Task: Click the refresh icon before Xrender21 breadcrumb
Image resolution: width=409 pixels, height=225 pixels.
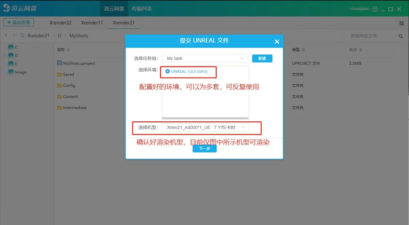Action: click(23, 36)
